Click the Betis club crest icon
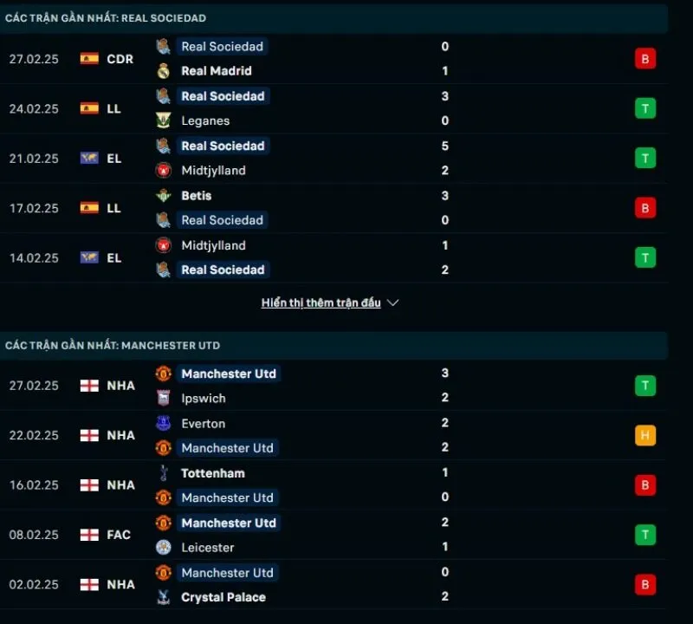 (x=163, y=196)
